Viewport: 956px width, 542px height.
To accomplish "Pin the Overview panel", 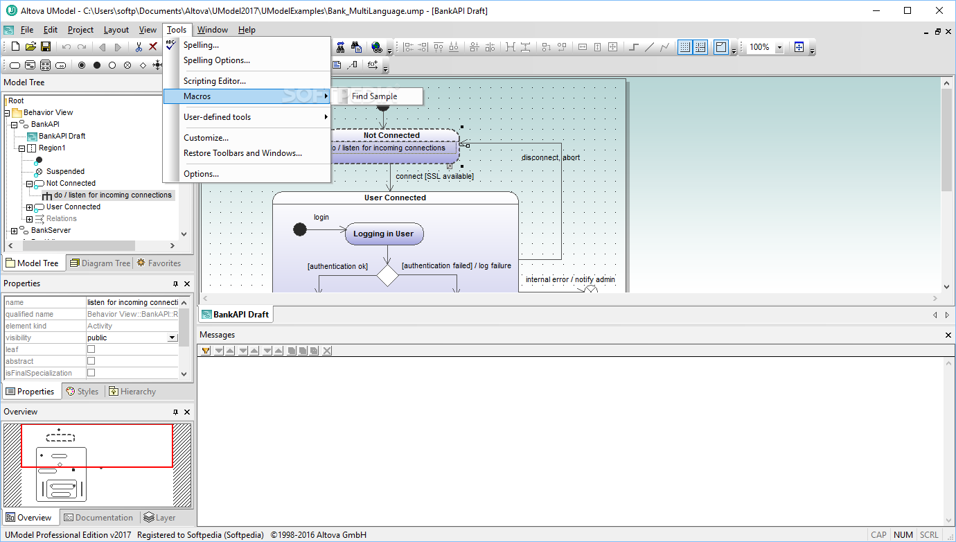I will (176, 412).
